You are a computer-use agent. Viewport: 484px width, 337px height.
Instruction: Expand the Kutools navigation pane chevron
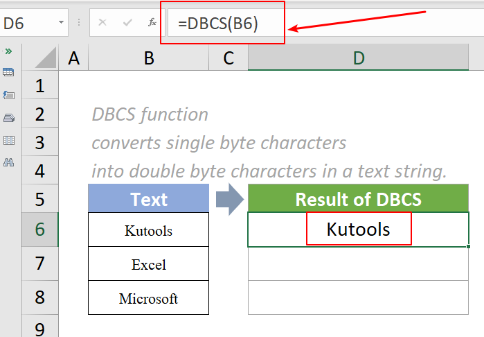click(9, 51)
